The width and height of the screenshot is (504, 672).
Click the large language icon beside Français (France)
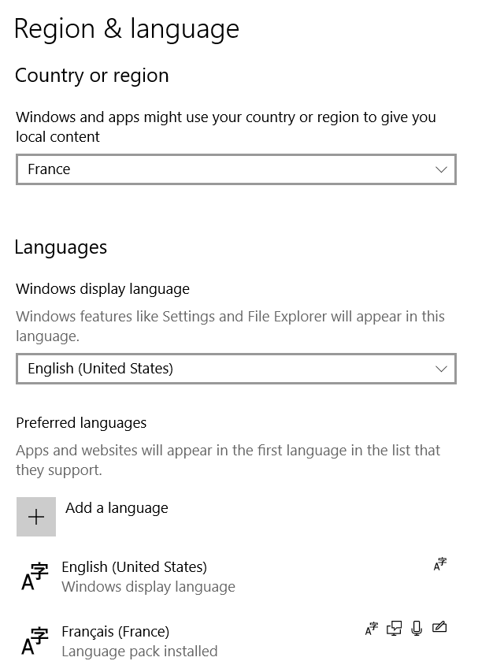[35, 641]
